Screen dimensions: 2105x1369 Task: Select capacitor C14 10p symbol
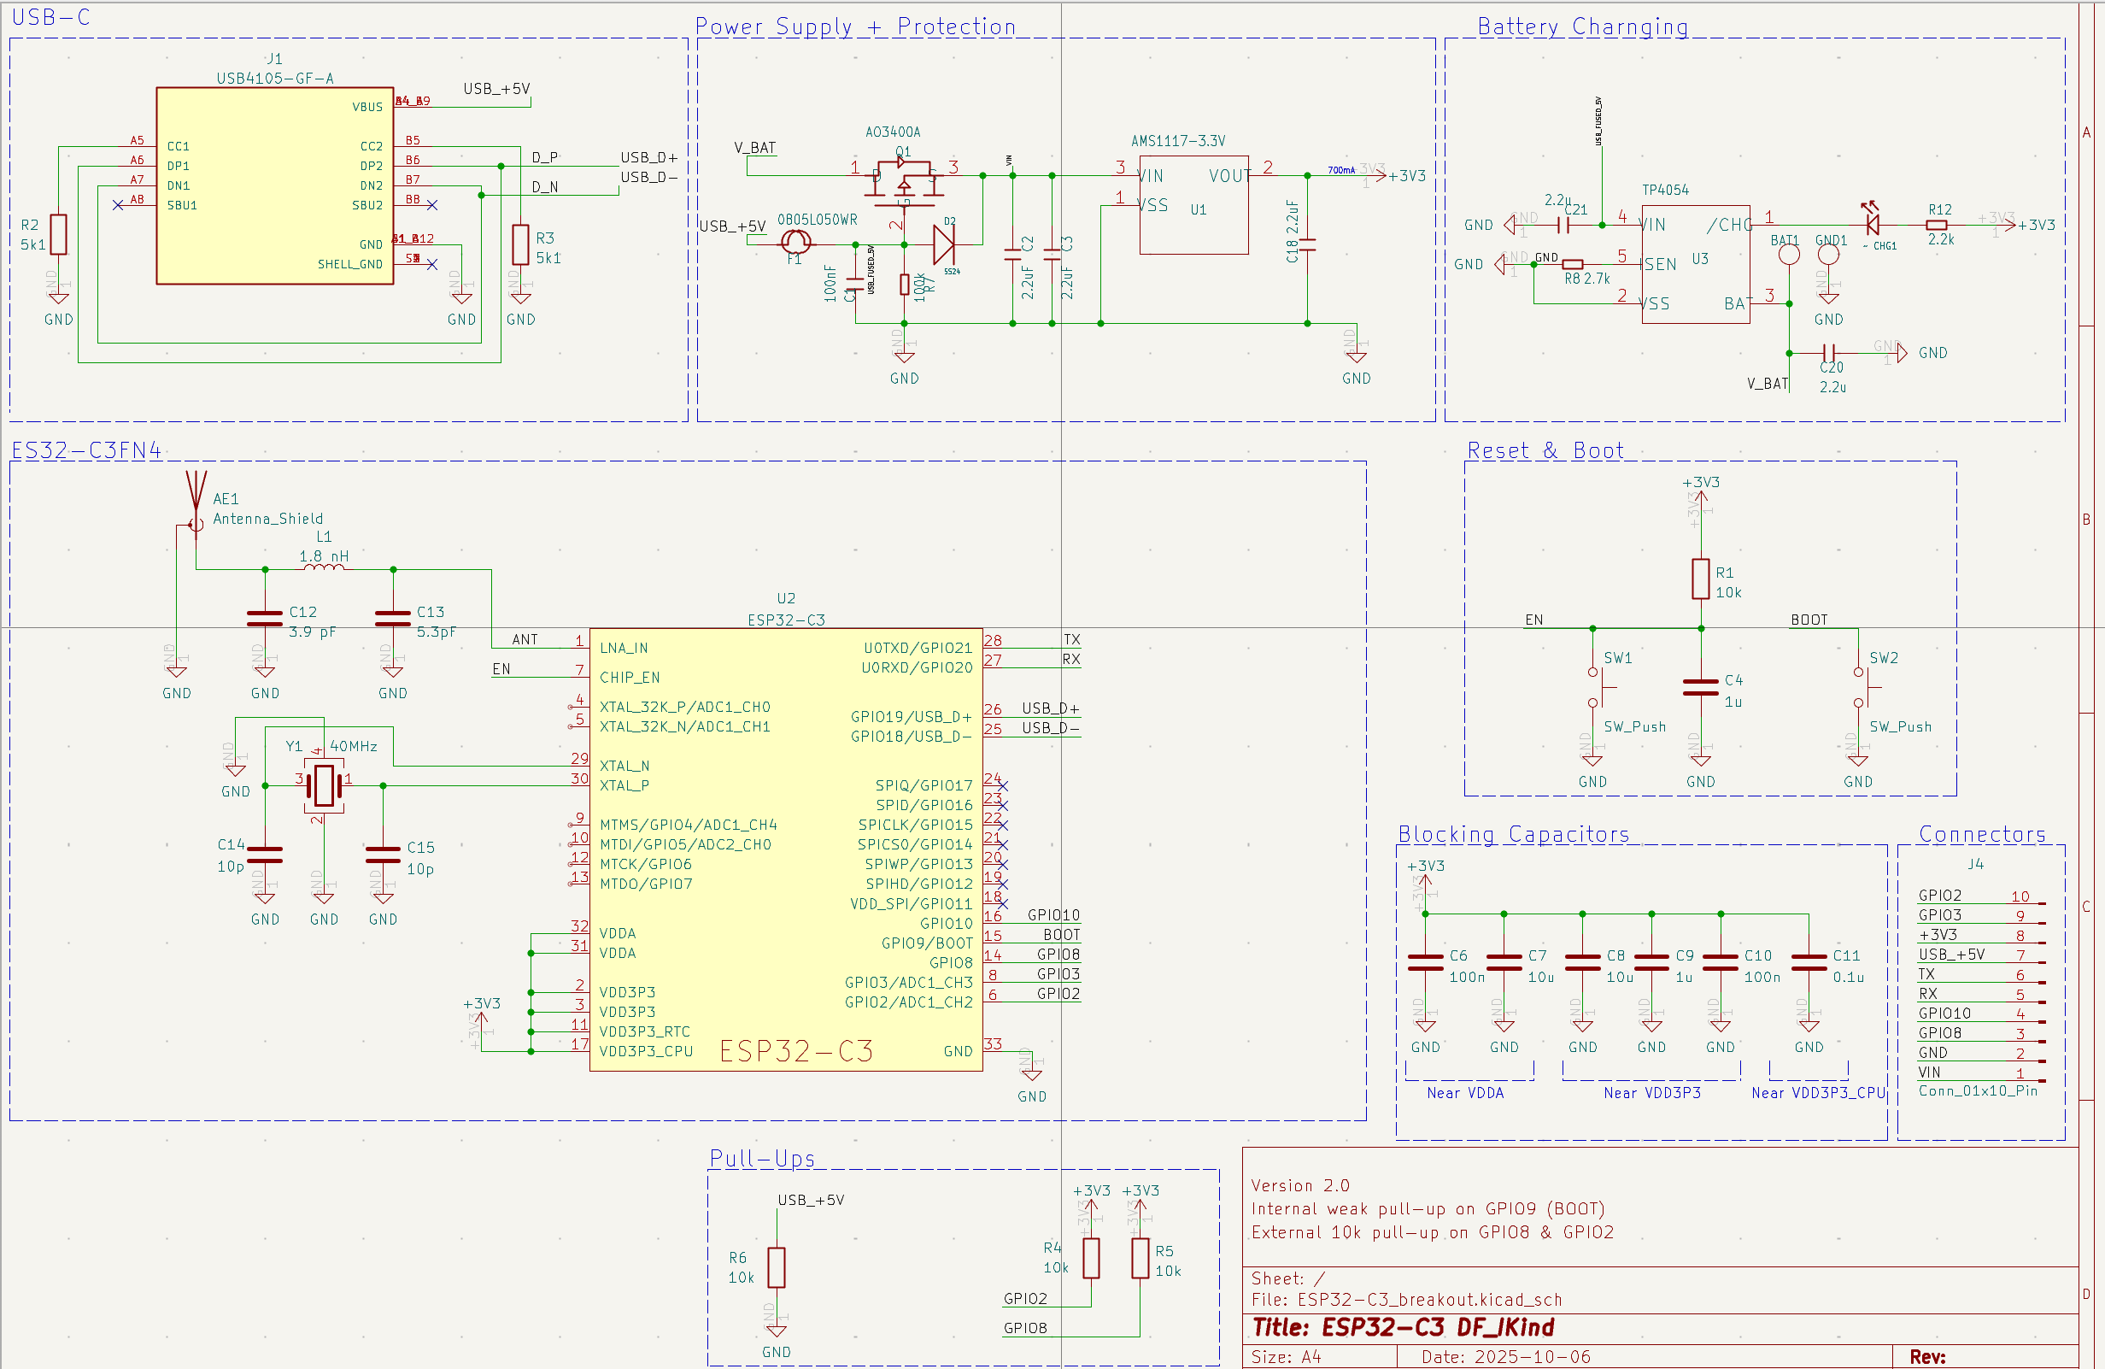tap(265, 855)
